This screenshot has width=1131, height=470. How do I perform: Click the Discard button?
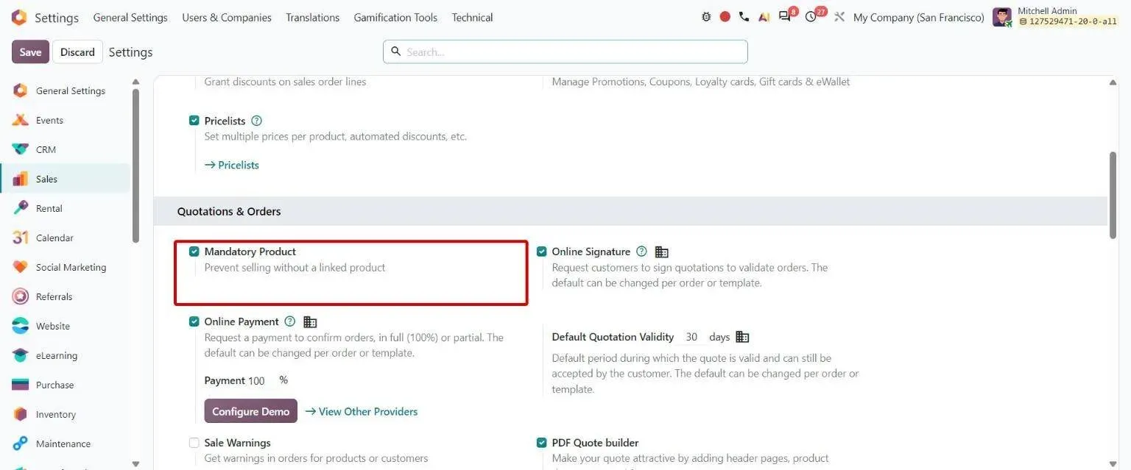(x=77, y=51)
